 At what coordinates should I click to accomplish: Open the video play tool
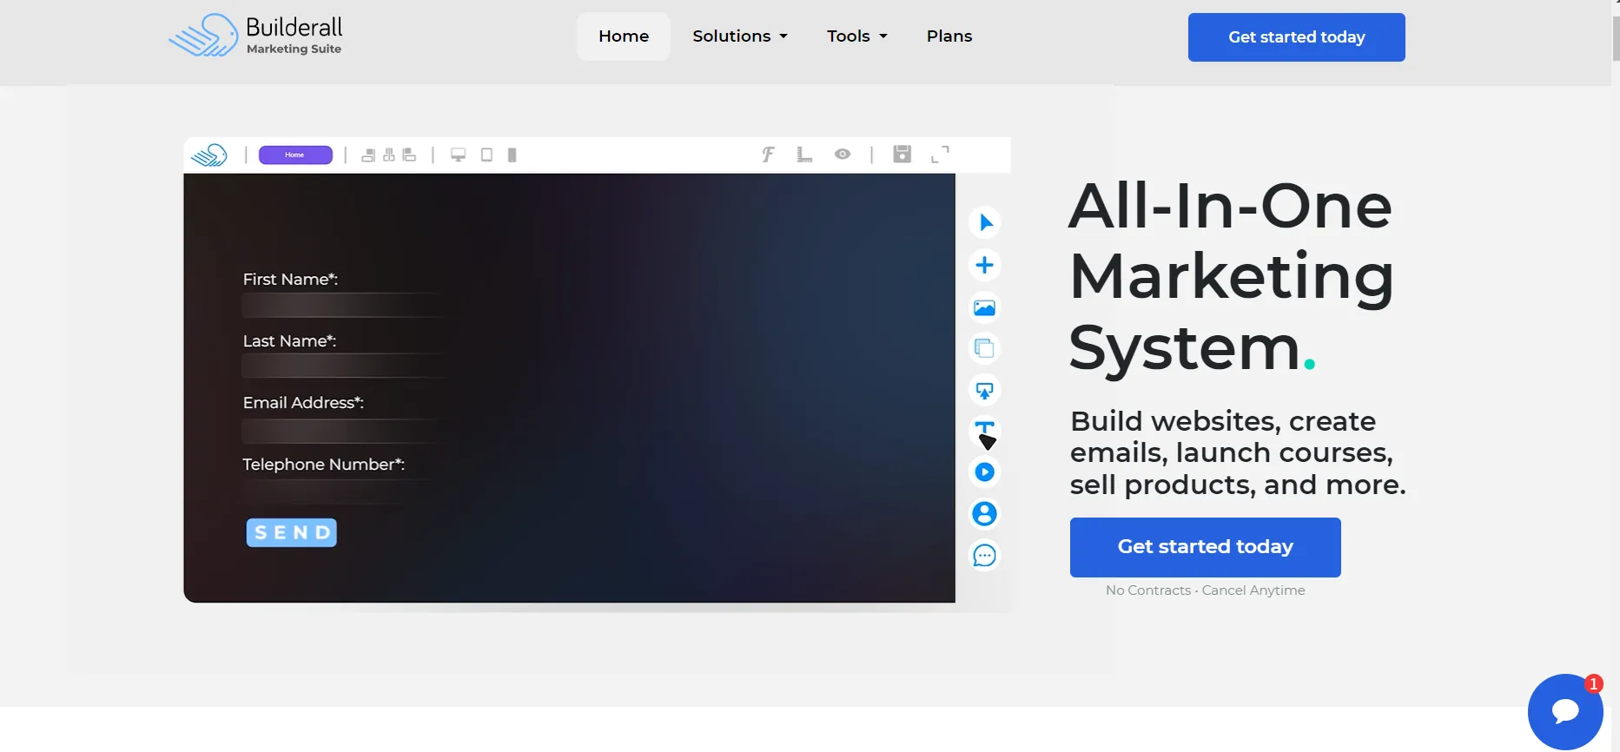coord(985,472)
